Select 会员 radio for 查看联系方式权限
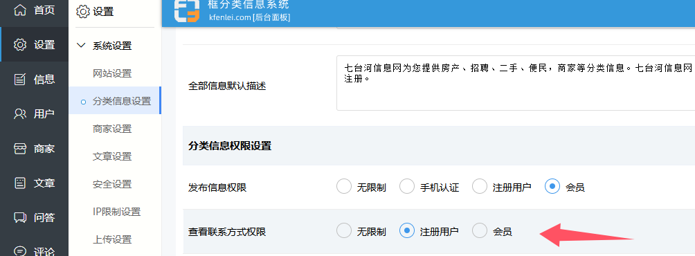Screen dimensions: 695x256 pyautogui.click(x=480, y=231)
